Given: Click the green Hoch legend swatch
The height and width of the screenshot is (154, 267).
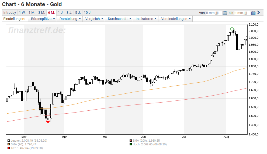Looking at the screenshot, I should pyautogui.click(x=131, y=145).
